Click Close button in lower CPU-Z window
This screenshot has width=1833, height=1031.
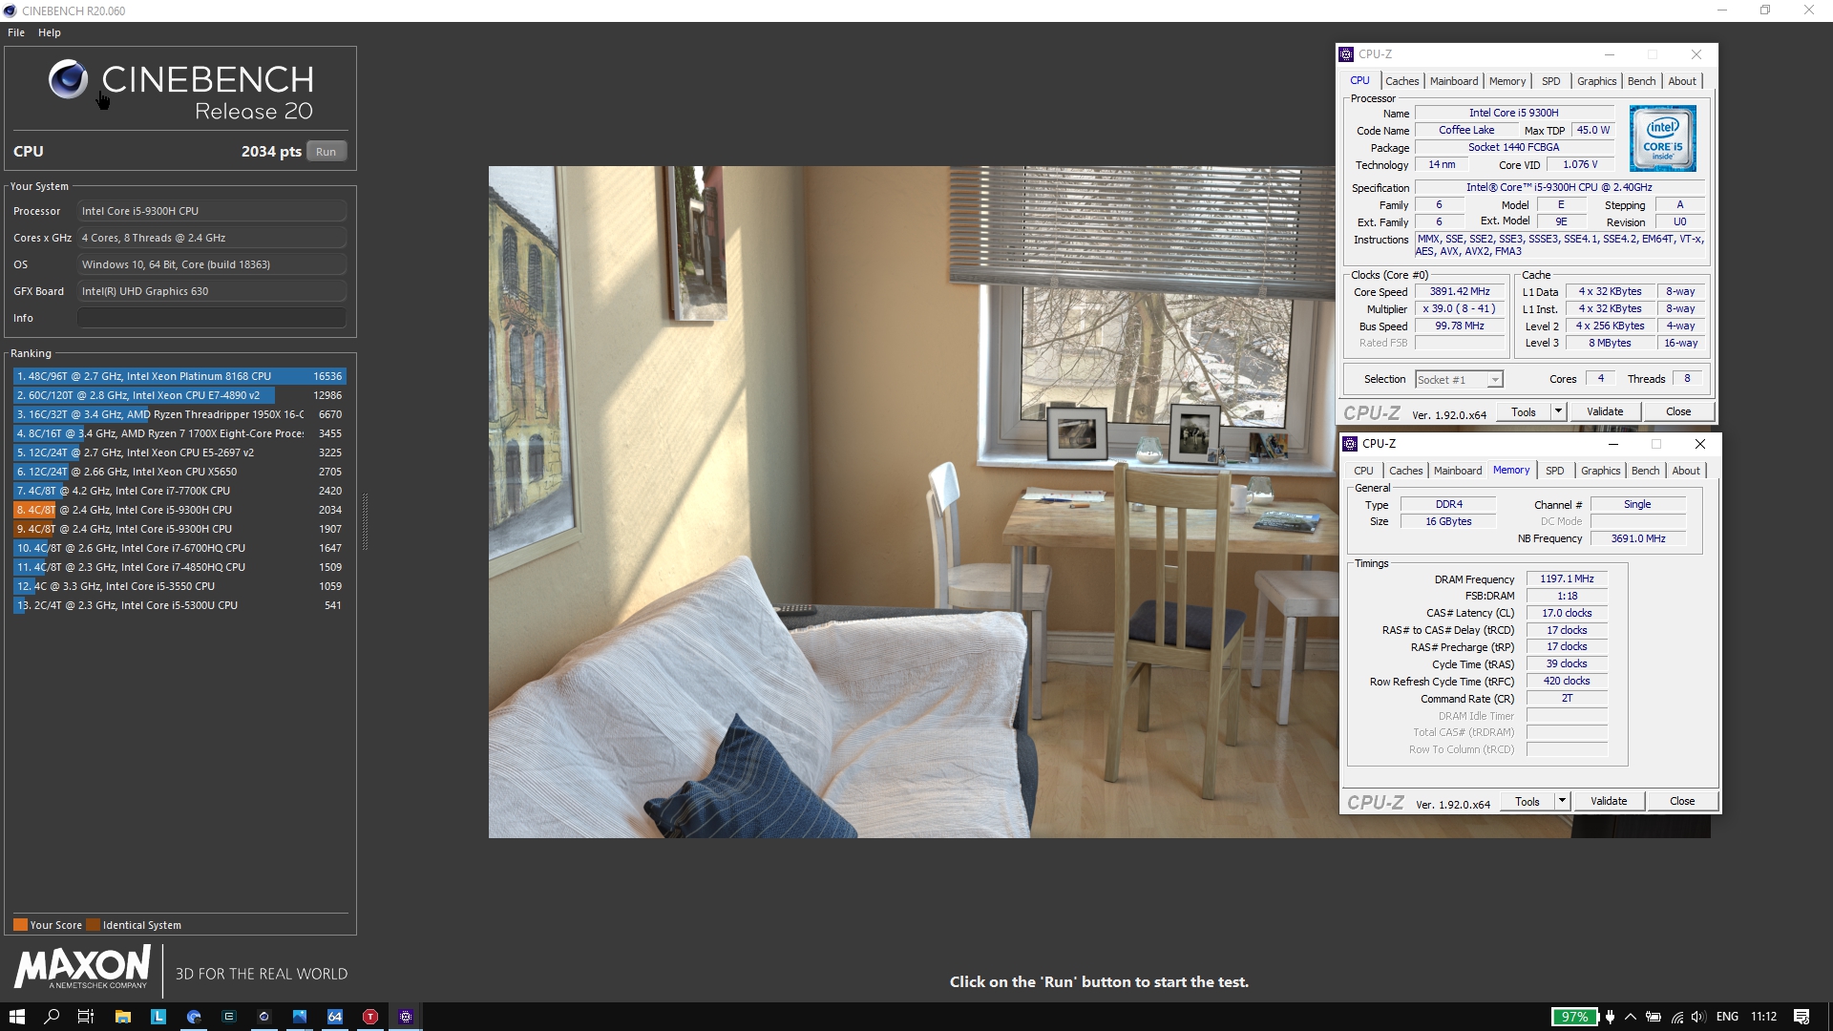(1682, 801)
